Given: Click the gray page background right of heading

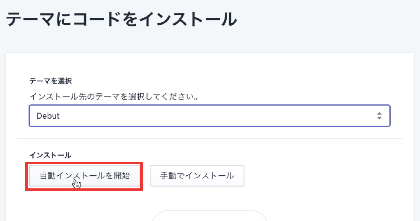Looking at the screenshot, I should coord(328,20).
